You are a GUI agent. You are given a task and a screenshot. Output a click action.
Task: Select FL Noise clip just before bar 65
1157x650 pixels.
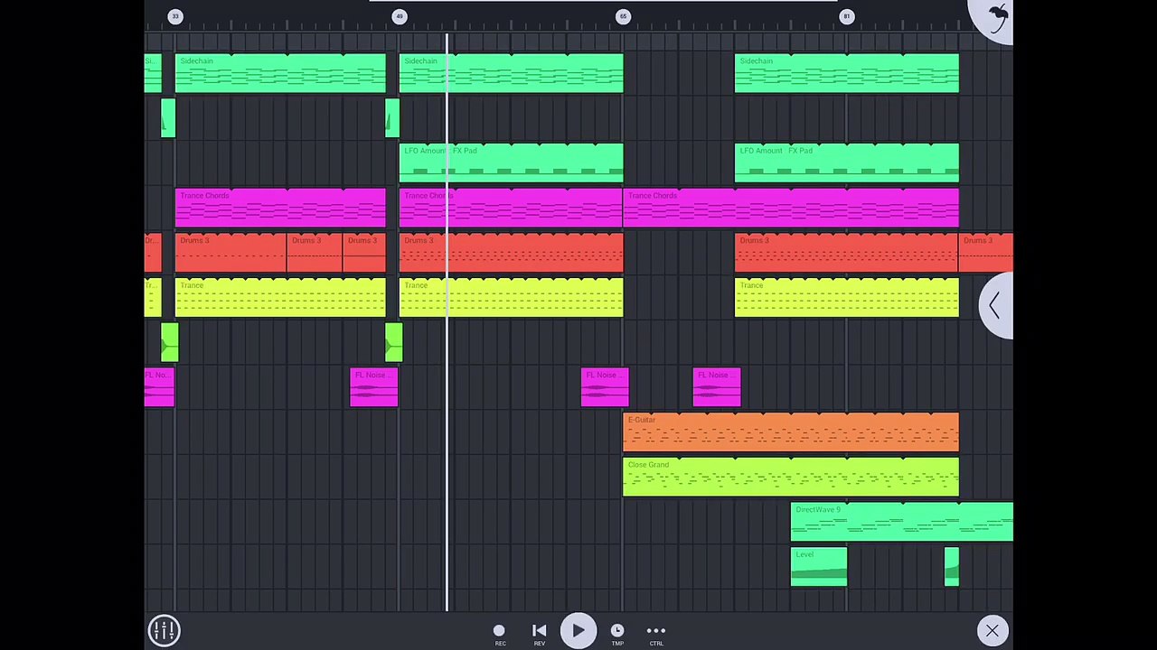coord(605,387)
